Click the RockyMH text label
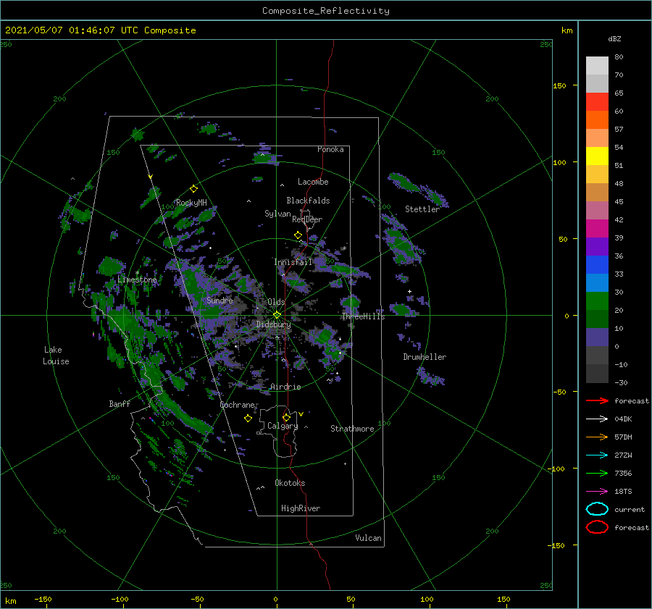Screen dimensions: 652x609 point(191,203)
